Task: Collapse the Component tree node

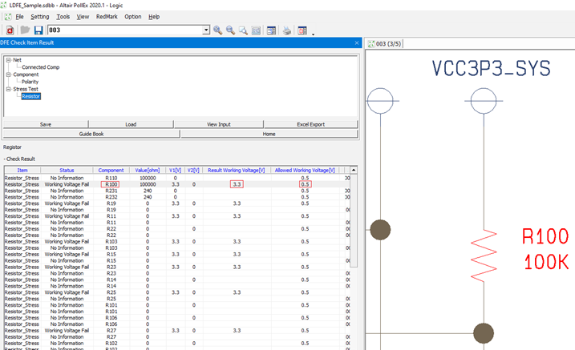Action: point(7,74)
